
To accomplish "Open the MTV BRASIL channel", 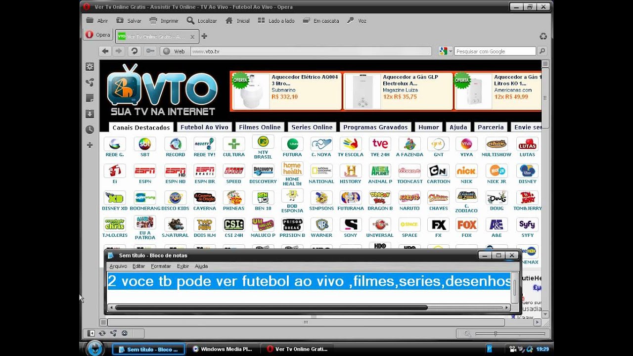I will pyautogui.click(x=263, y=142).
